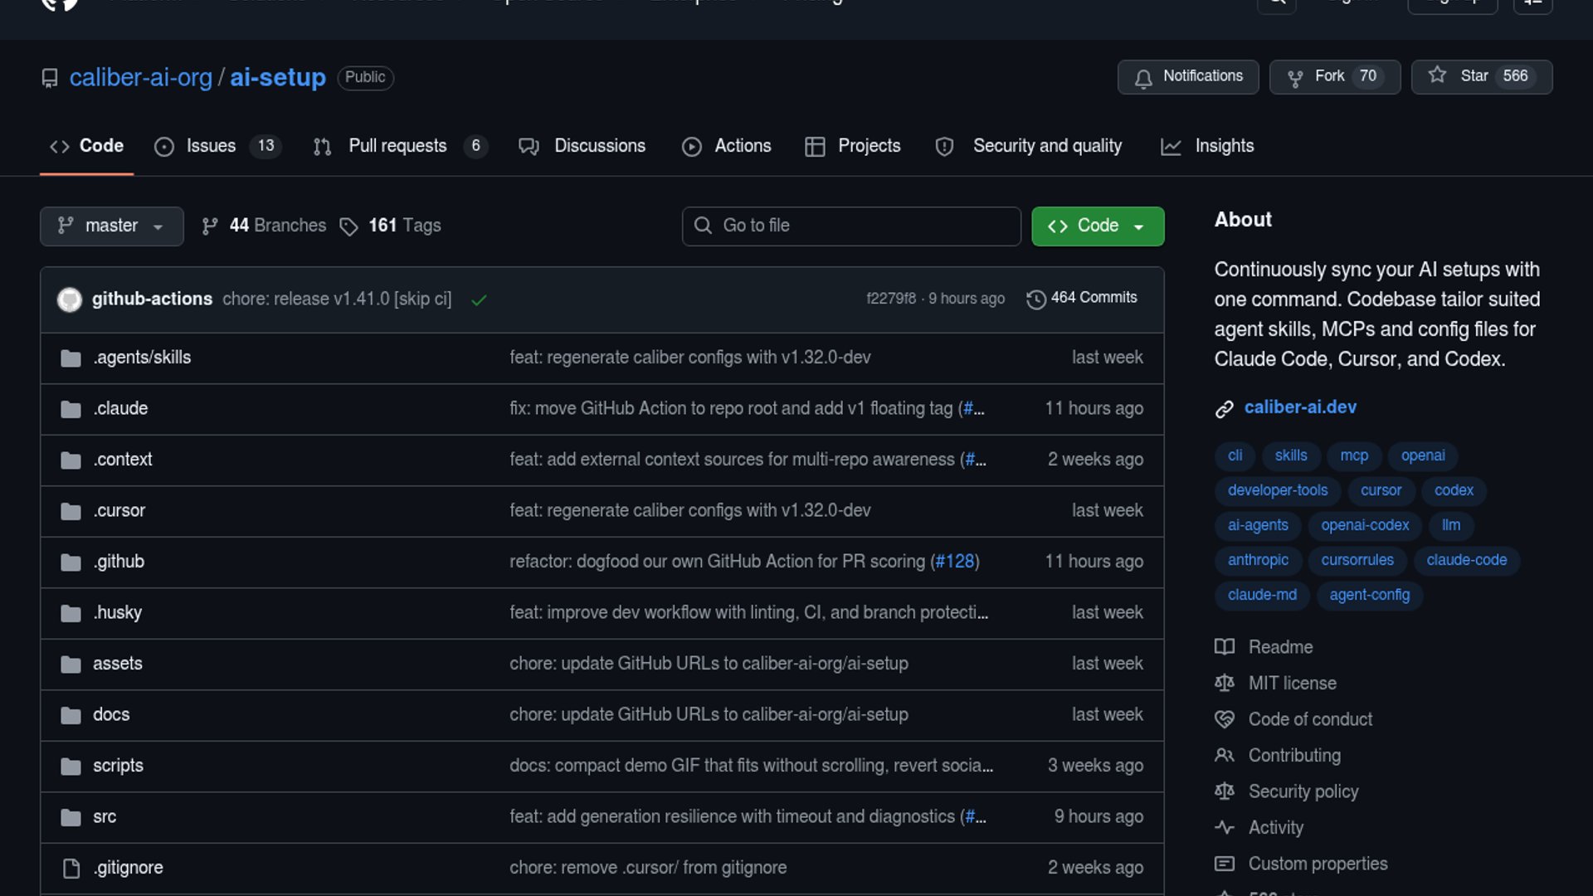Expand the master branch dropdown
1593x896 pixels.
111,226
